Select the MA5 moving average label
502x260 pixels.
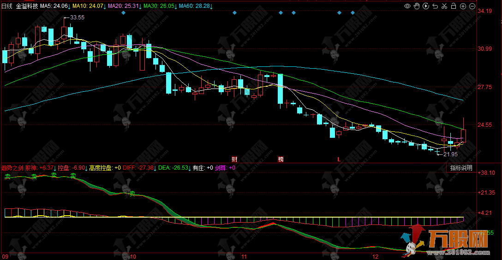tap(54, 6)
